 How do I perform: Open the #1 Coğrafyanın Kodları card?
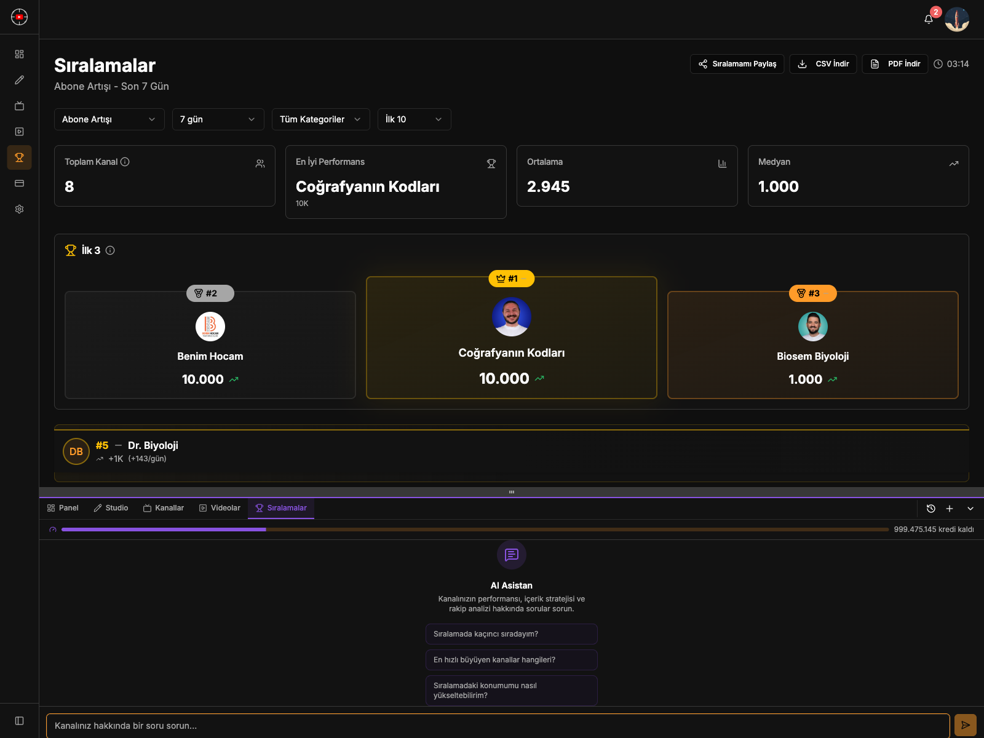512,338
